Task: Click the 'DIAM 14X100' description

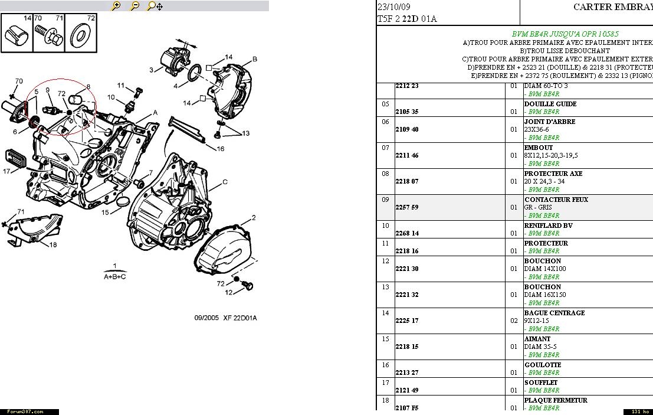Action: pos(545,269)
